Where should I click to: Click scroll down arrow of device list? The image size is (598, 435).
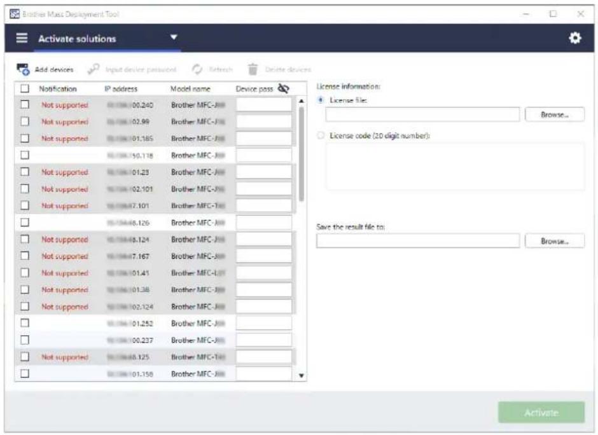click(x=302, y=375)
